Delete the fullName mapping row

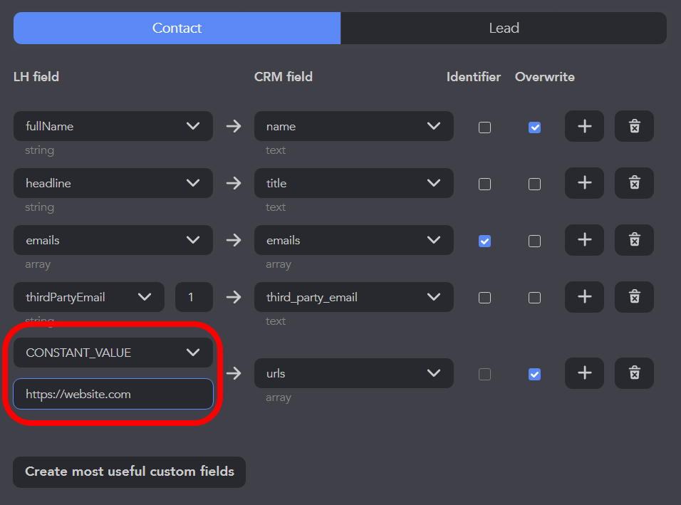[634, 126]
